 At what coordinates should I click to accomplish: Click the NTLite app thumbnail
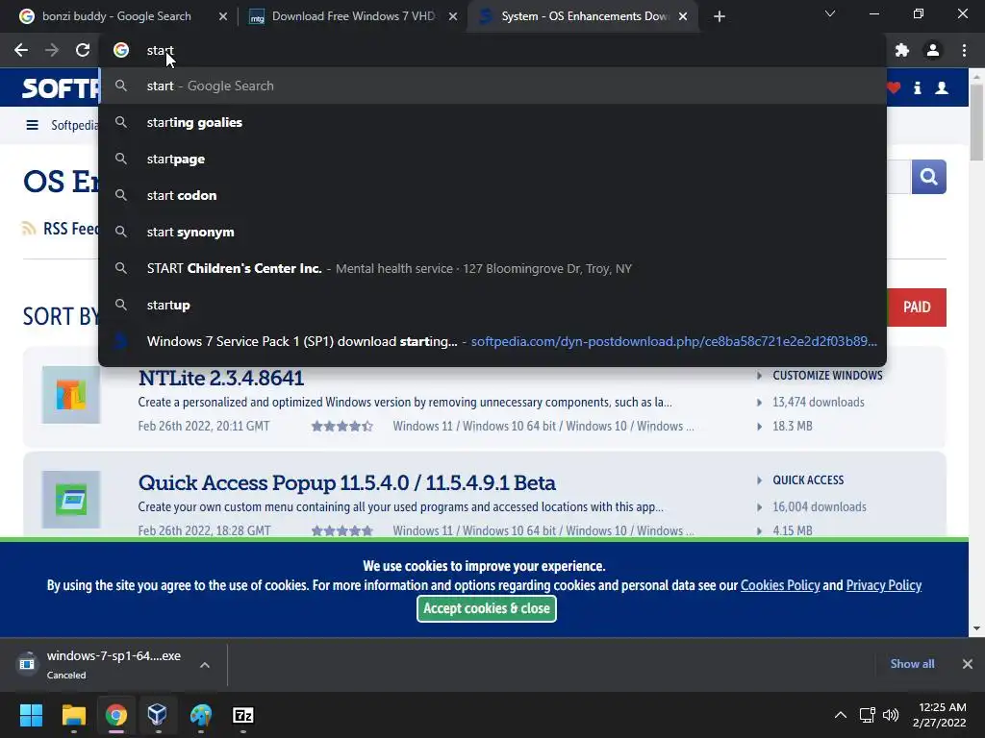[x=71, y=395]
